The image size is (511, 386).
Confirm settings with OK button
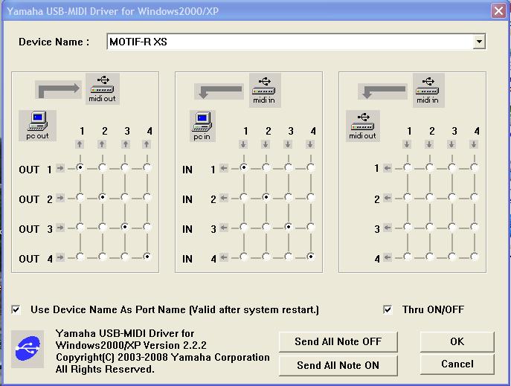pyautogui.click(x=457, y=341)
